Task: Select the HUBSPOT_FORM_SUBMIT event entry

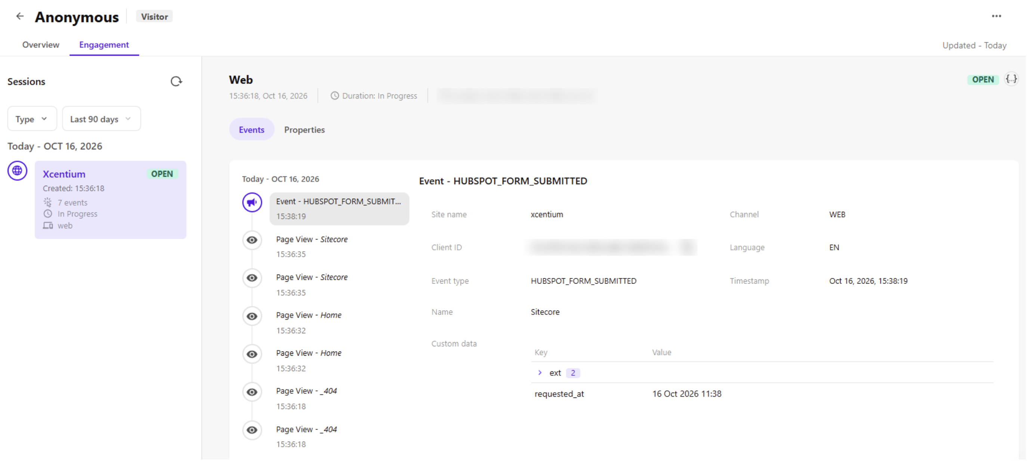Action: 339,209
